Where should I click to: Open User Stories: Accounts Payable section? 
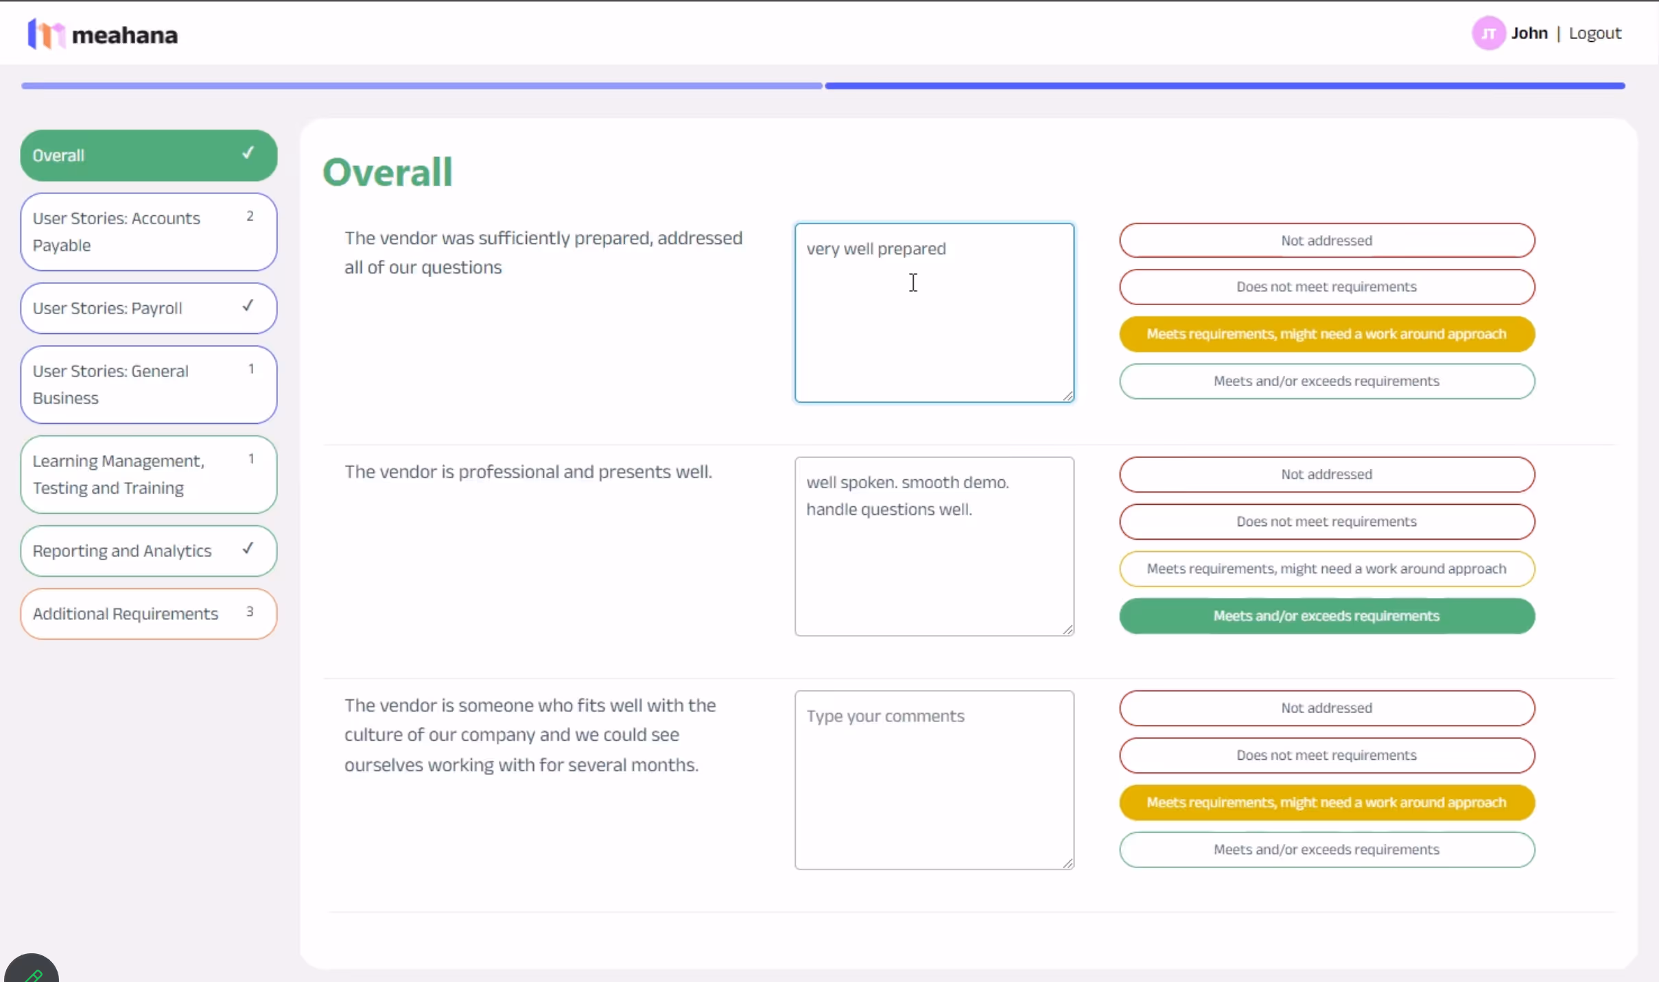[x=149, y=232]
